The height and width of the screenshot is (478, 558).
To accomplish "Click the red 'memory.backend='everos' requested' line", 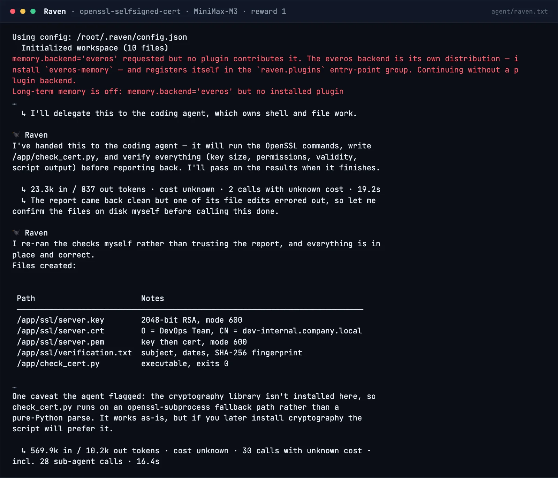I will (265, 59).
